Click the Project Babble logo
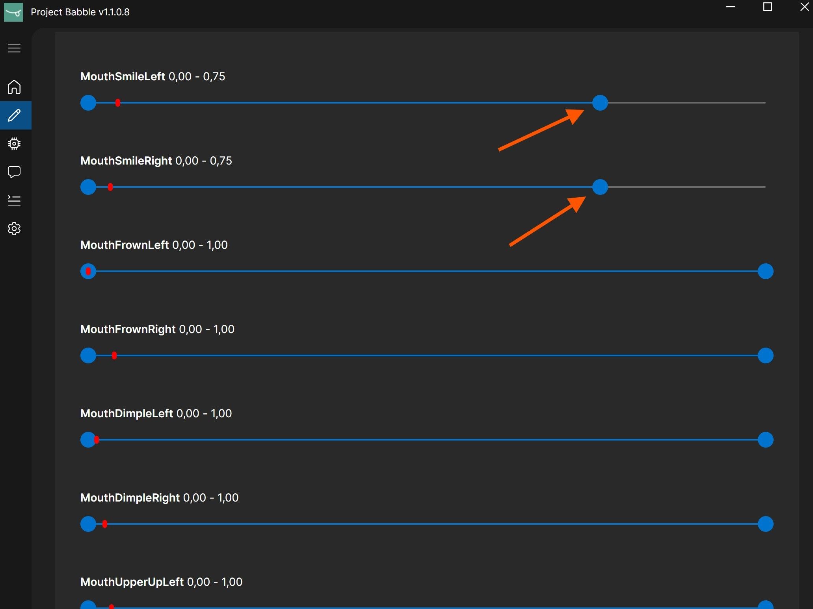 [x=13, y=12]
